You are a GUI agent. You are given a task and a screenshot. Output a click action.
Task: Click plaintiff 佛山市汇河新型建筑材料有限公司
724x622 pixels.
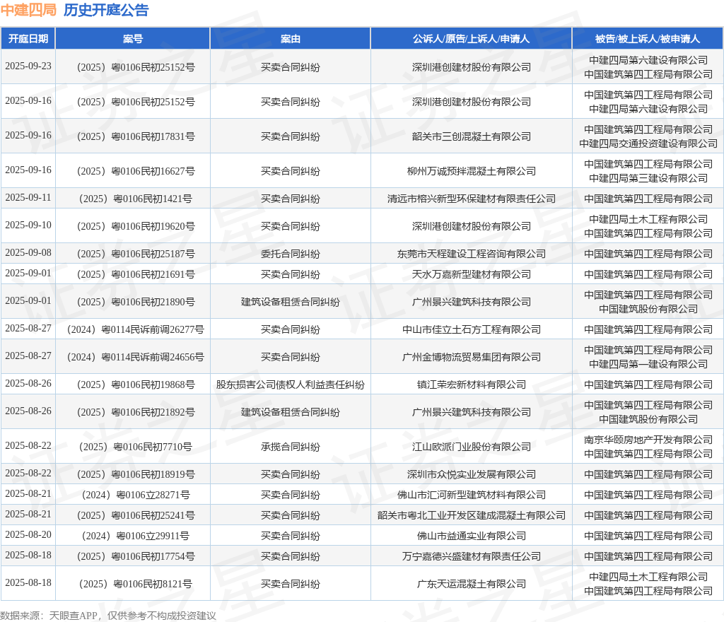[472, 495]
